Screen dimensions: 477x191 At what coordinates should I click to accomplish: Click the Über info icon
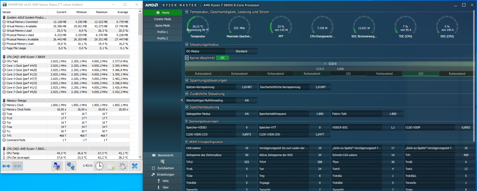pos(158,187)
